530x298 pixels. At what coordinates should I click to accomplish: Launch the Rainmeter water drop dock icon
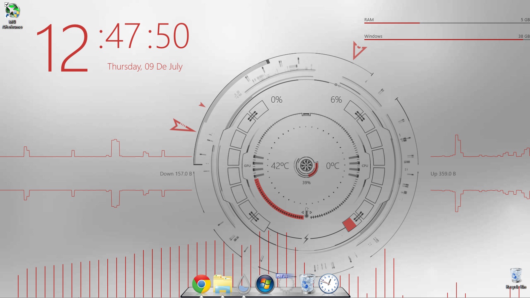(x=244, y=284)
